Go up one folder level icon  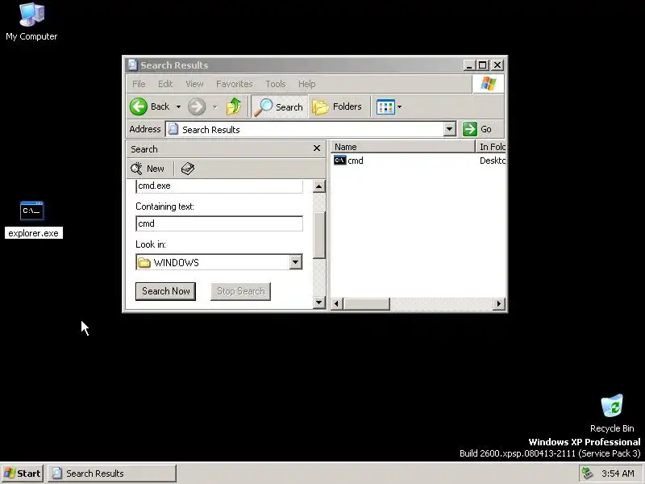(234, 106)
